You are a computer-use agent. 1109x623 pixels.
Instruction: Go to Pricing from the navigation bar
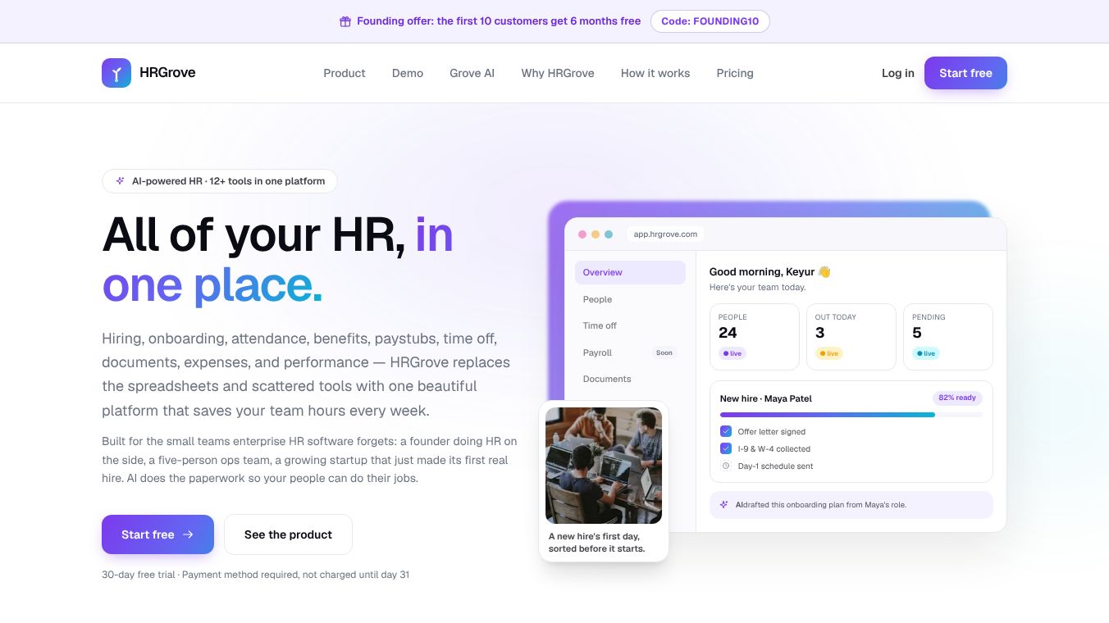coord(735,73)
